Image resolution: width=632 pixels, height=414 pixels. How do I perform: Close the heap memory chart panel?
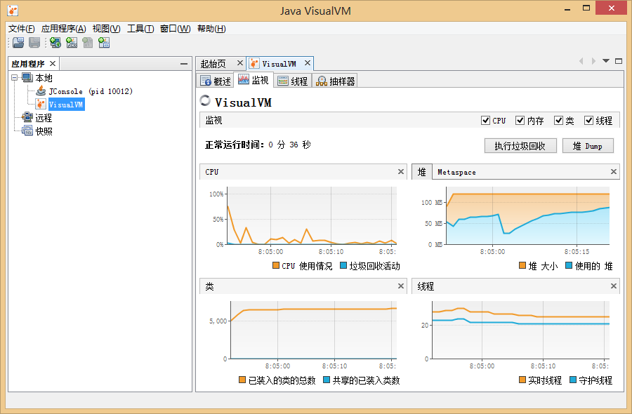[x=614, y=171]
